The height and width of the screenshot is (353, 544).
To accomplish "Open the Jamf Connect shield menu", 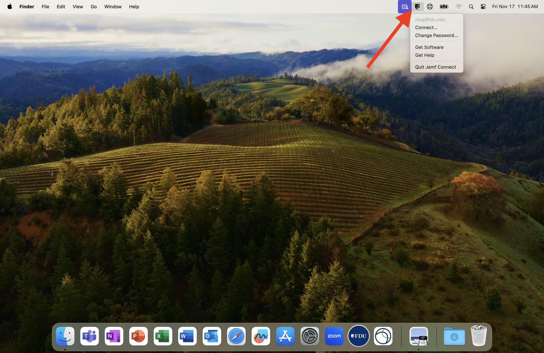I will pos(418,7).
